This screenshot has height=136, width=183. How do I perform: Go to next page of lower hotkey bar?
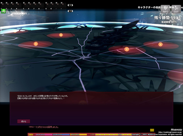(x=72, y=11)
